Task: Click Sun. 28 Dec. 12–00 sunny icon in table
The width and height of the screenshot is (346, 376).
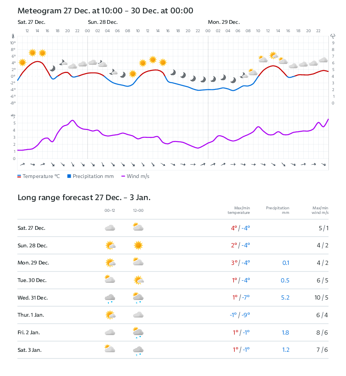Action: click(138, 245)
